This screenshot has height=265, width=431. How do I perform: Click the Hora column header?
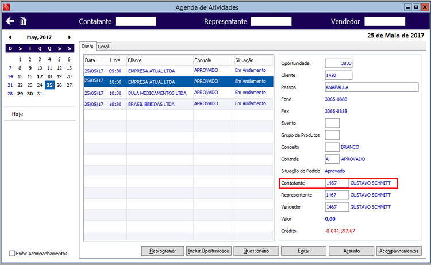click(115, 60)
